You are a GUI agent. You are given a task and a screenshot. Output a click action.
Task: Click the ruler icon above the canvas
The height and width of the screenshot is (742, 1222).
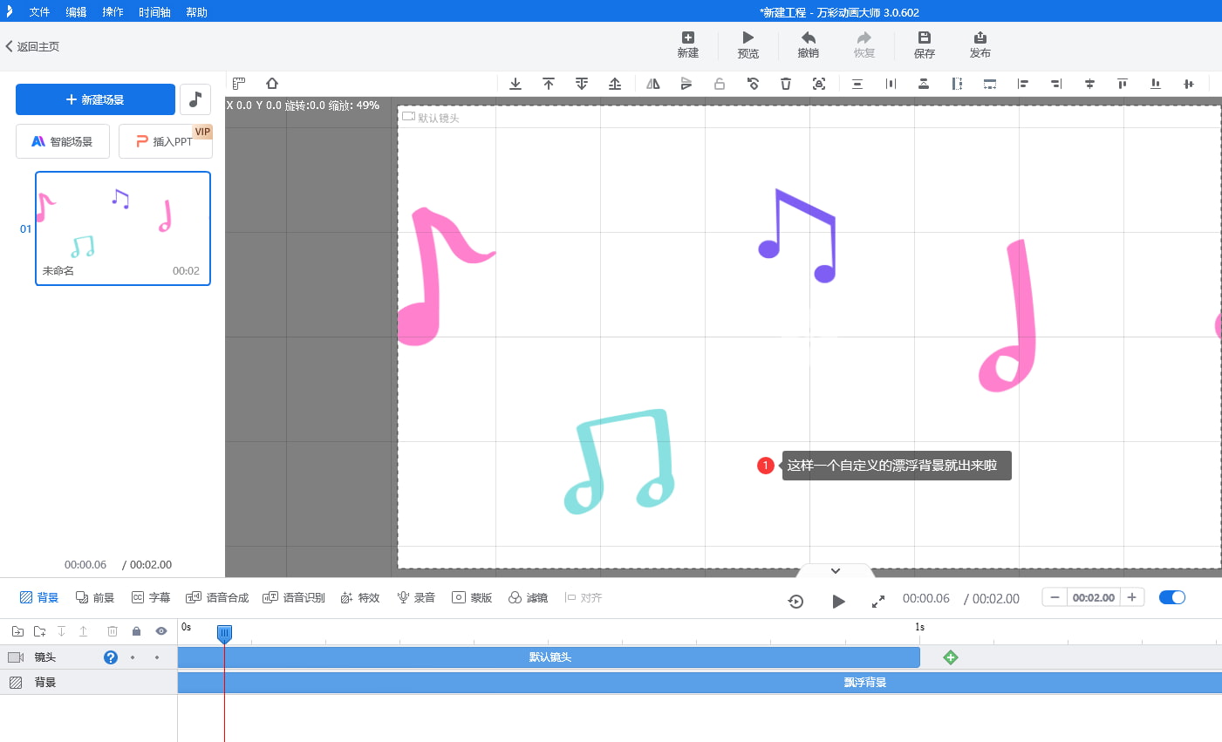pos(239,84)
